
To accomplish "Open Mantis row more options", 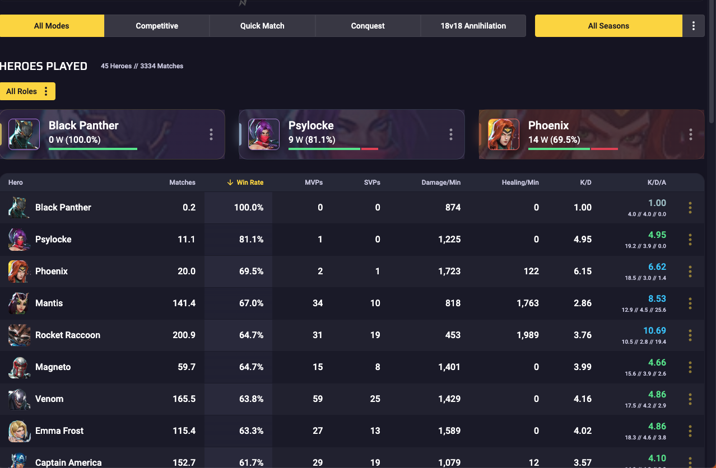I will point(690,303).
